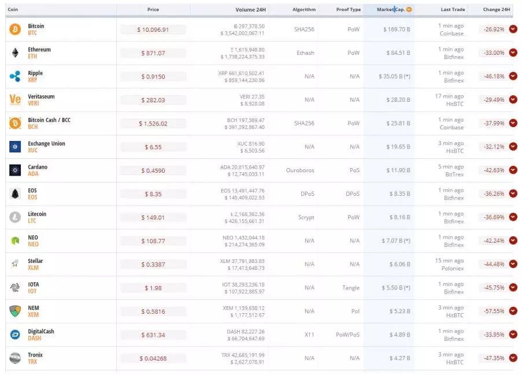Click the Ethereum diamond logo icon
Viewport: 522px width, 375px height.
click(15, 53)
